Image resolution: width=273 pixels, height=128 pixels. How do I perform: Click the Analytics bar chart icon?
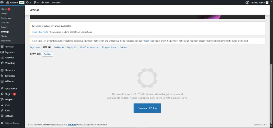tap(2, 58)
